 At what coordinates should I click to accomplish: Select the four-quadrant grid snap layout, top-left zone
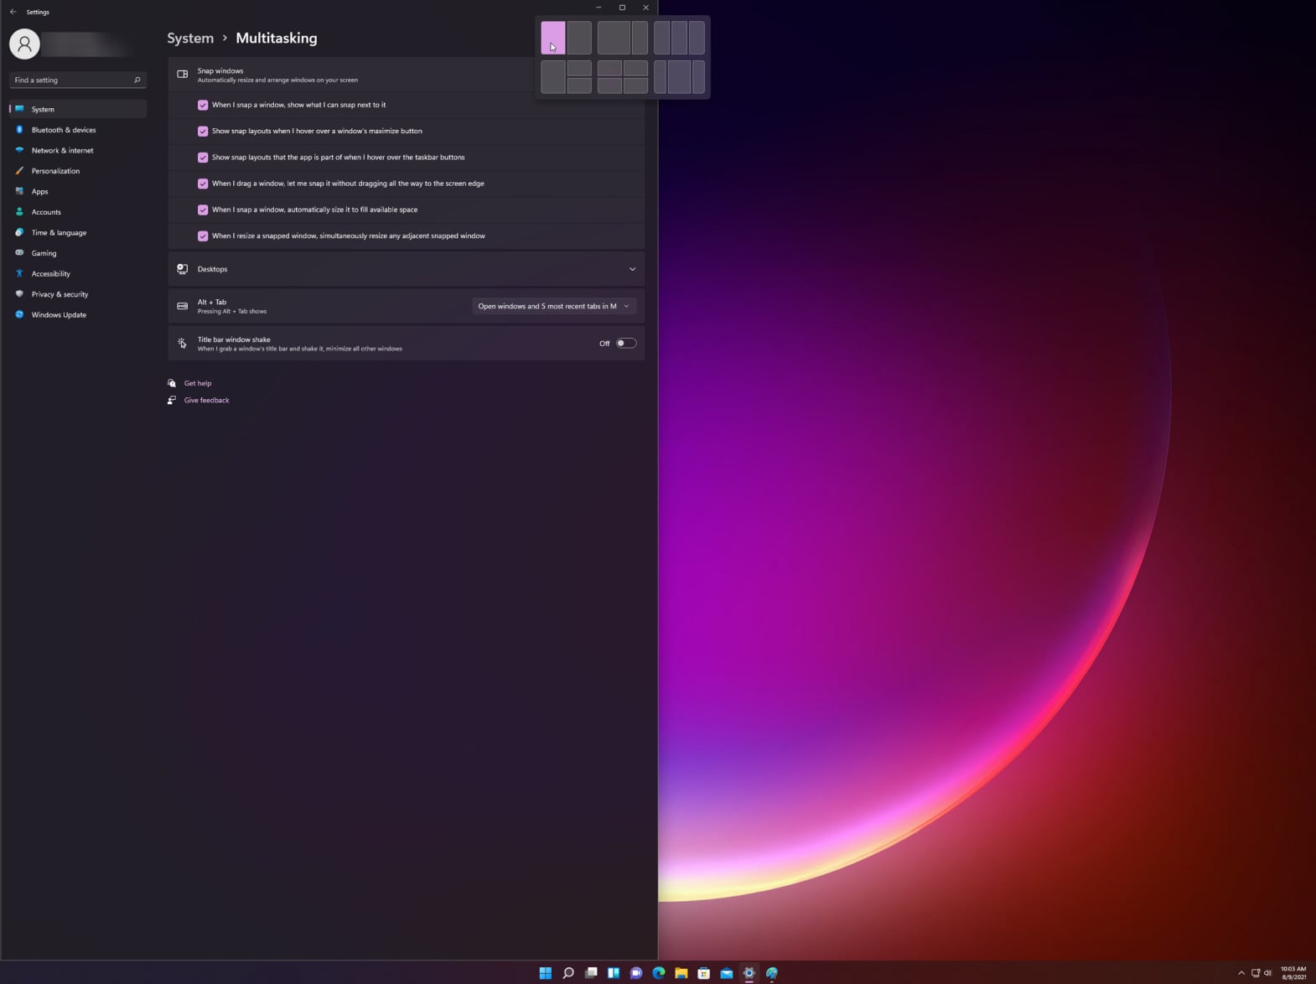click(609, 68)
